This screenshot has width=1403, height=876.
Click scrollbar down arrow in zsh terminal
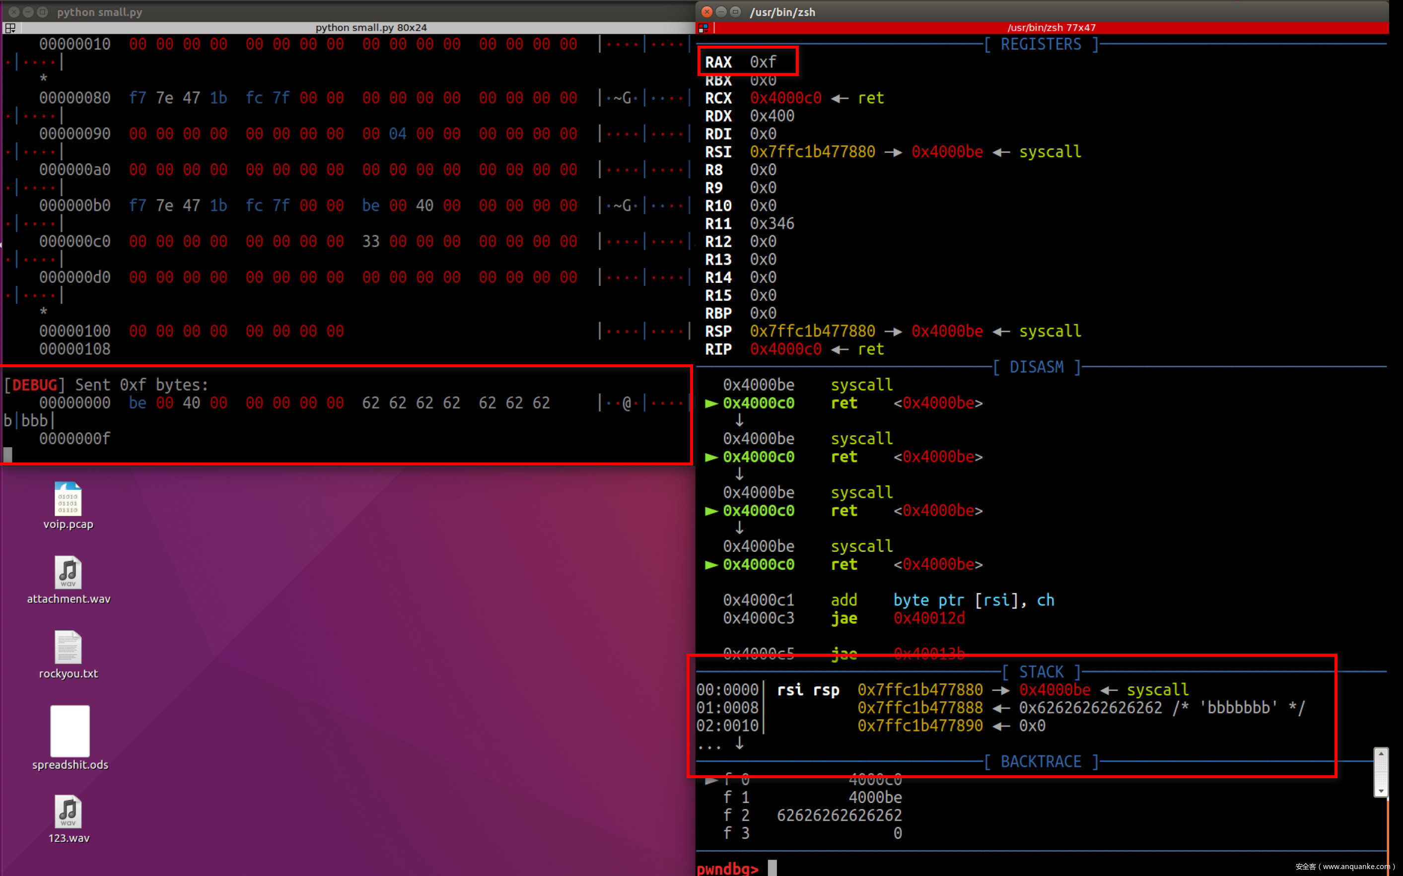1381,791
